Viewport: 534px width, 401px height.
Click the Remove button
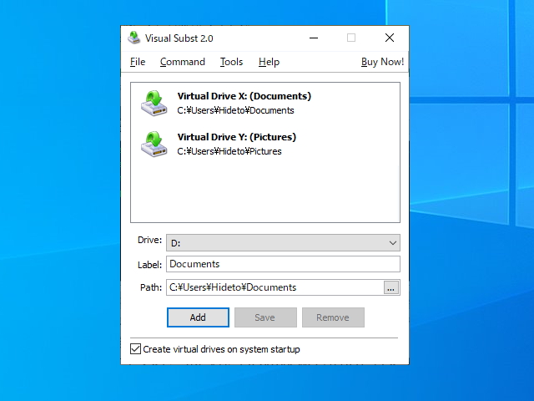click(x=333, y=317)
